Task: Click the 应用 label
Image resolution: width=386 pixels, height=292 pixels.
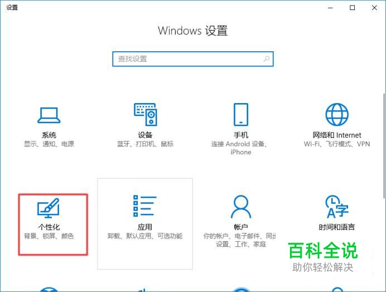Action: tap(145, 227)
